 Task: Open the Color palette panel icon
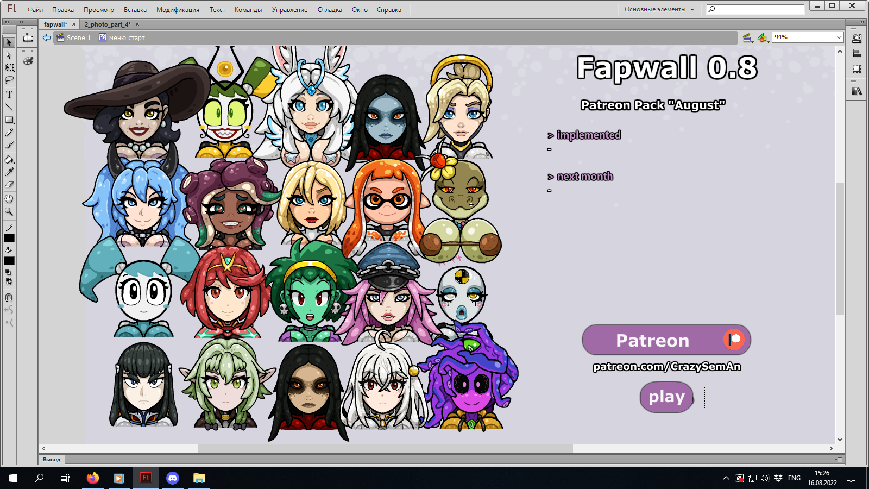pos(28,61)
